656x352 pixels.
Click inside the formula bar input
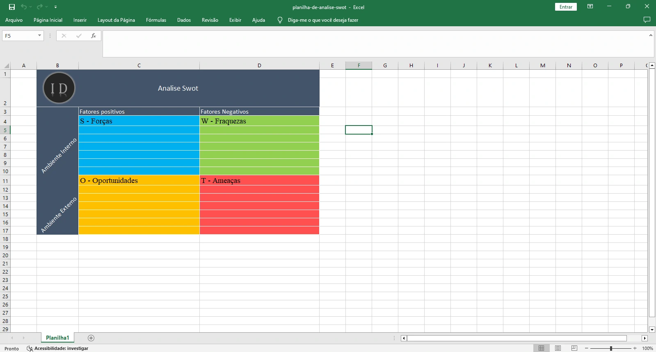[x=375, y=43]
